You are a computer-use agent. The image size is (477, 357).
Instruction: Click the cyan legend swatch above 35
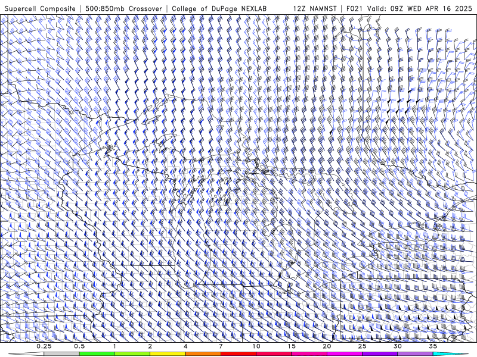[450, 354]
